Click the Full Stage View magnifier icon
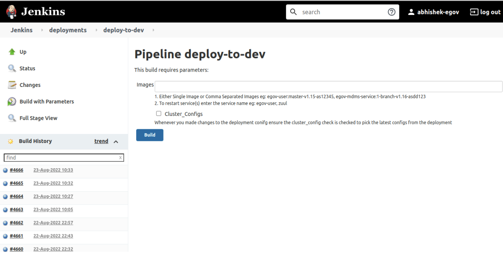This screenshot has height=256, width=503. 12,118
